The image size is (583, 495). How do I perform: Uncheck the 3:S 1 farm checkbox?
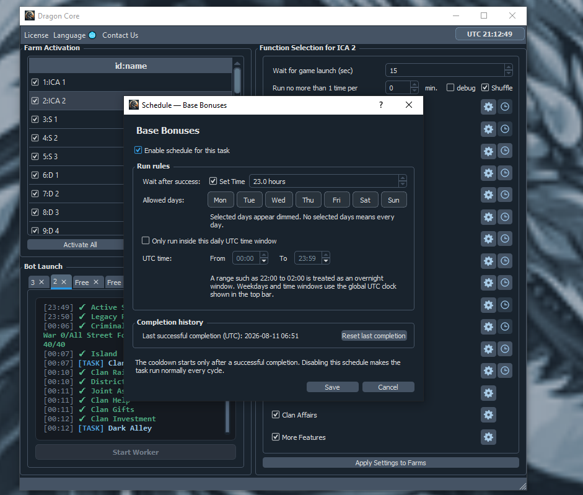click(x=35, y=120)
